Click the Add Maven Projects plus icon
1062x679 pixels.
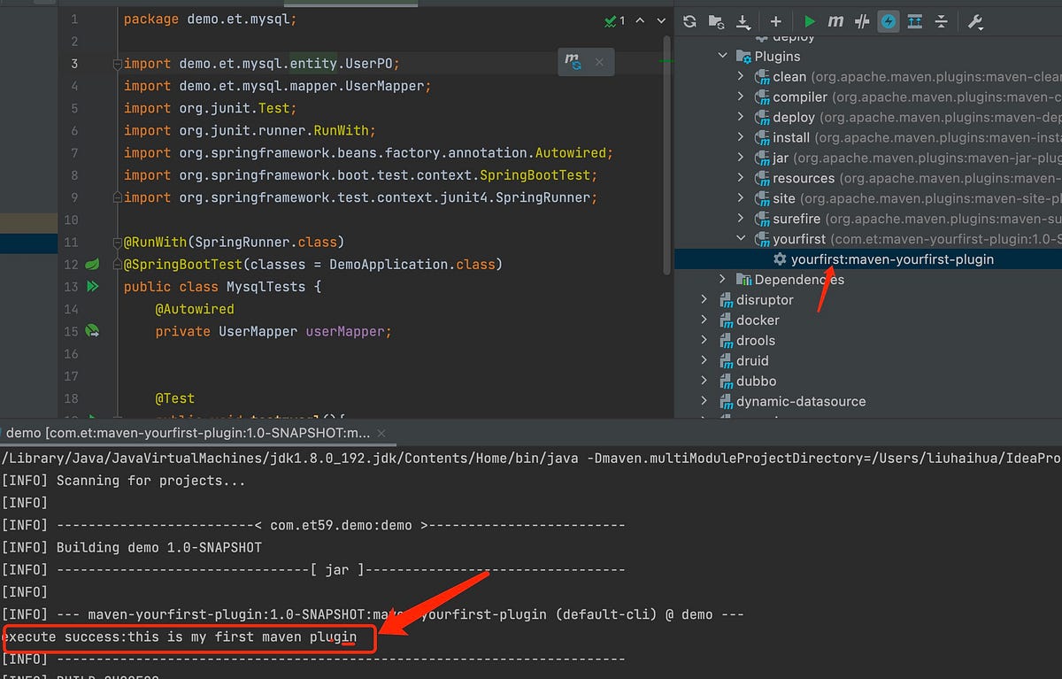coord(774,20)
